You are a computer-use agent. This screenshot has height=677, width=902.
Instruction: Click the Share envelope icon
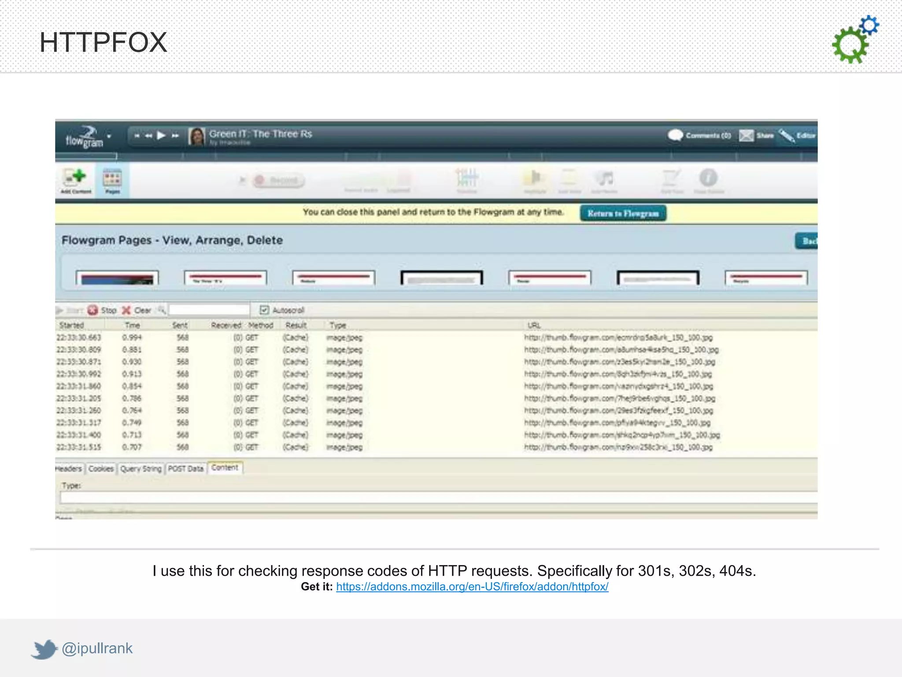[746, 135]
